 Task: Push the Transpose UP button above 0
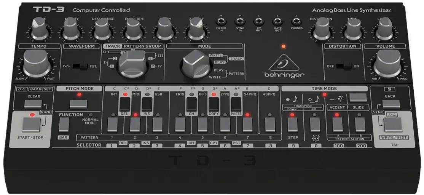315,125
